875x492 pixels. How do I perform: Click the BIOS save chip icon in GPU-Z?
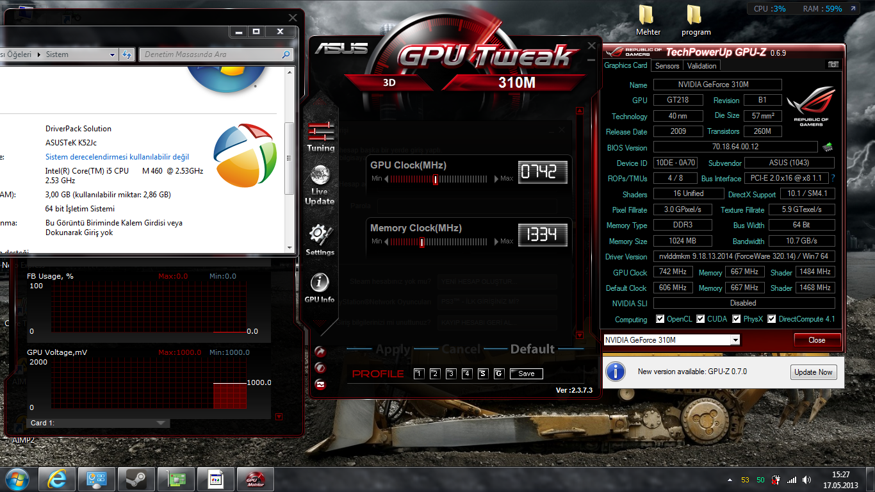coord(828,147)
